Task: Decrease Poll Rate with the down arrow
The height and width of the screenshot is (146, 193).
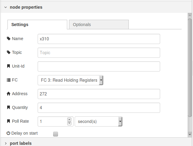Action: [69, 123]
